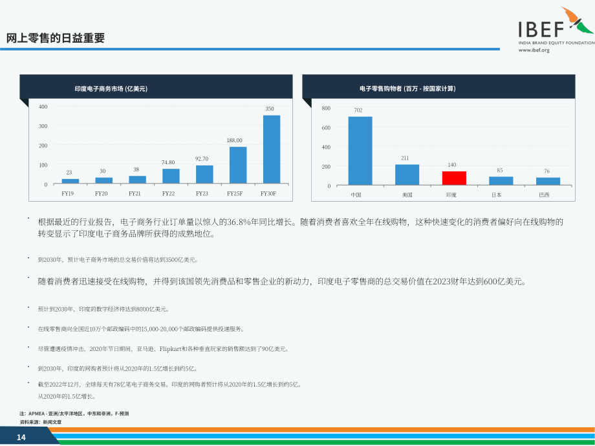Screen dimensions: 595x446
Task: Click the data label 211
Action: pyautogui.click(x=405, y=158)
